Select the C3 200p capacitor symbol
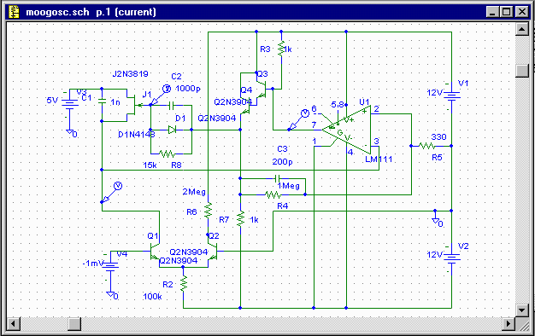Viewport: 535px width, 336px height. point(277,178)
